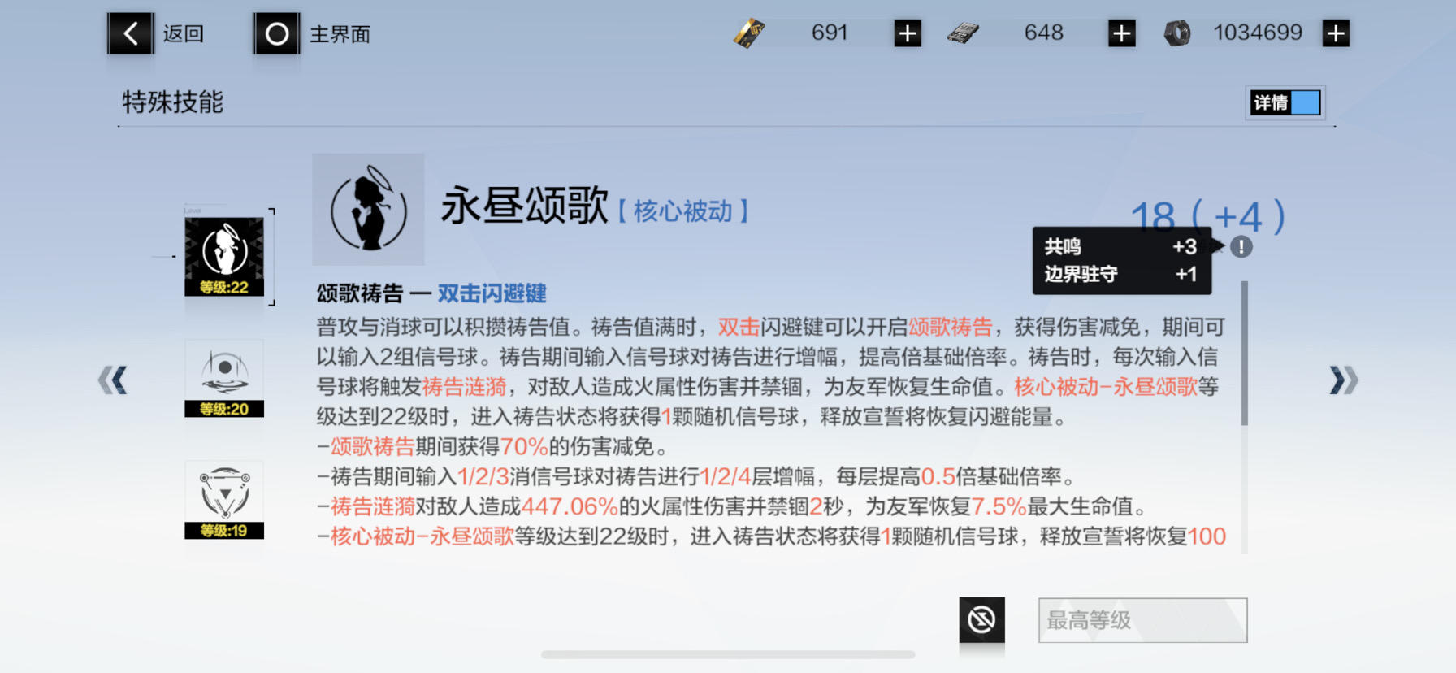
Task: Tap the 447.06% damage value
Action: (x=570, y=506)
